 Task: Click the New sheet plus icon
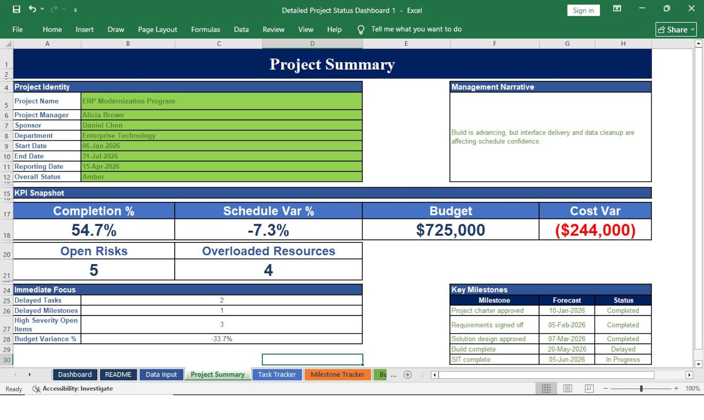click(x=407, y=375)
